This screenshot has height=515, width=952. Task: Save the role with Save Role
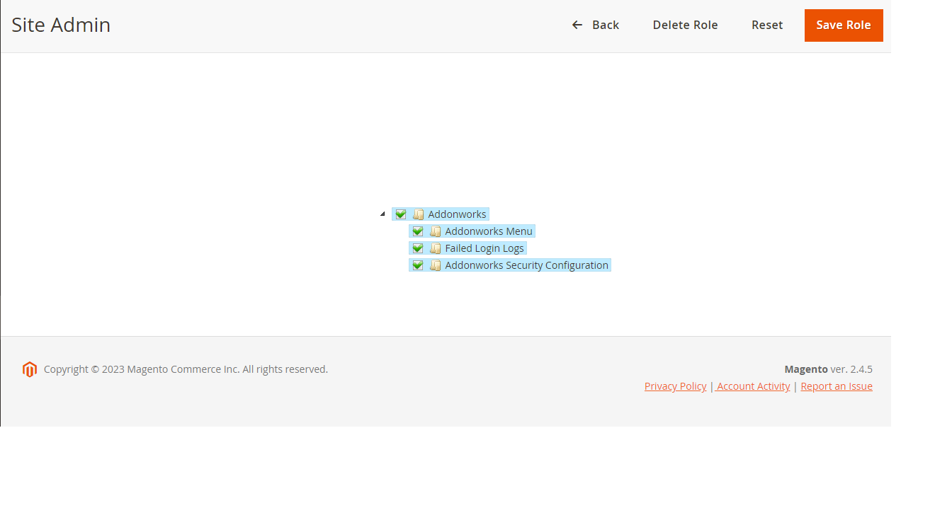[x=844, y=25]
